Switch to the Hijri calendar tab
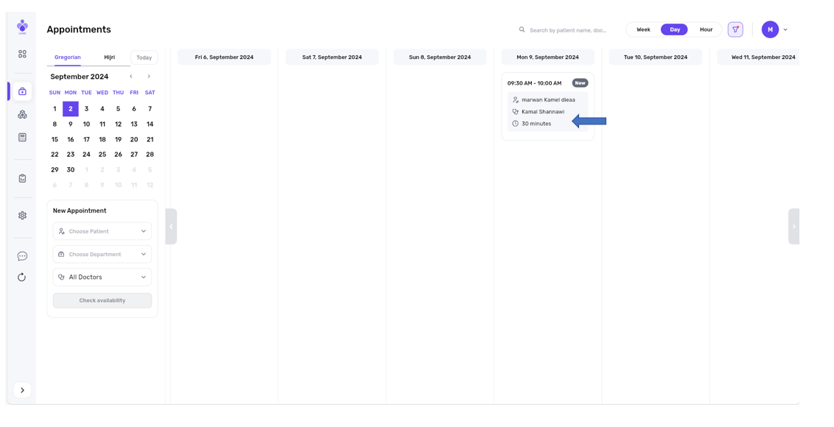The height and width of the screenshot is (427, 834). [109, 57]
